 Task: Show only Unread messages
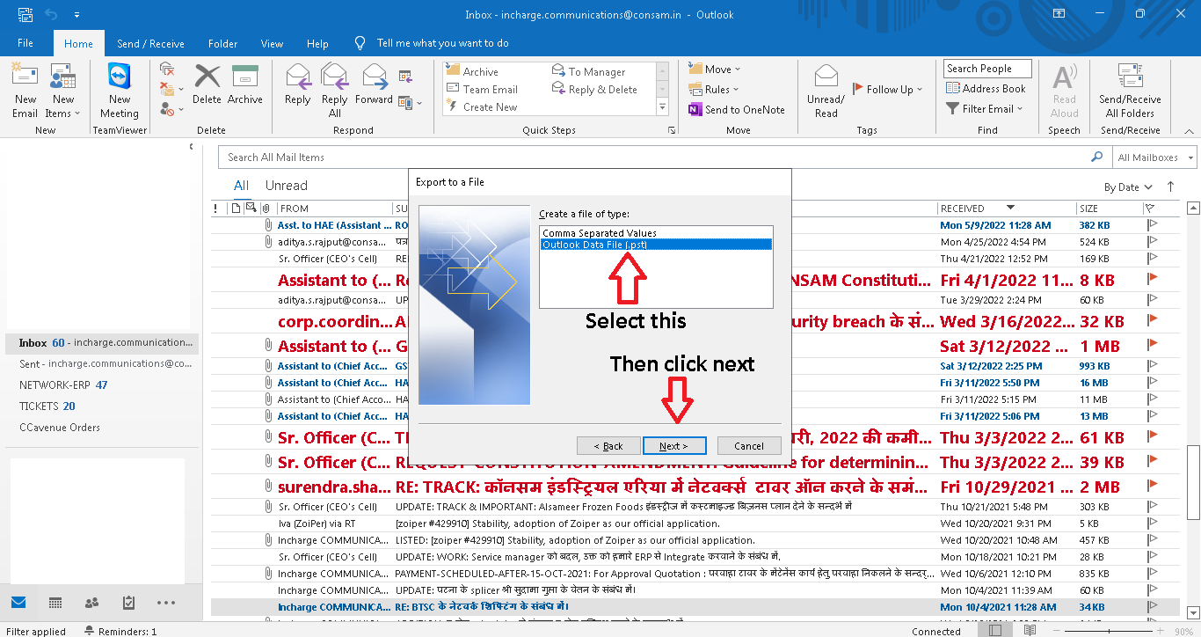click(287, 186)
